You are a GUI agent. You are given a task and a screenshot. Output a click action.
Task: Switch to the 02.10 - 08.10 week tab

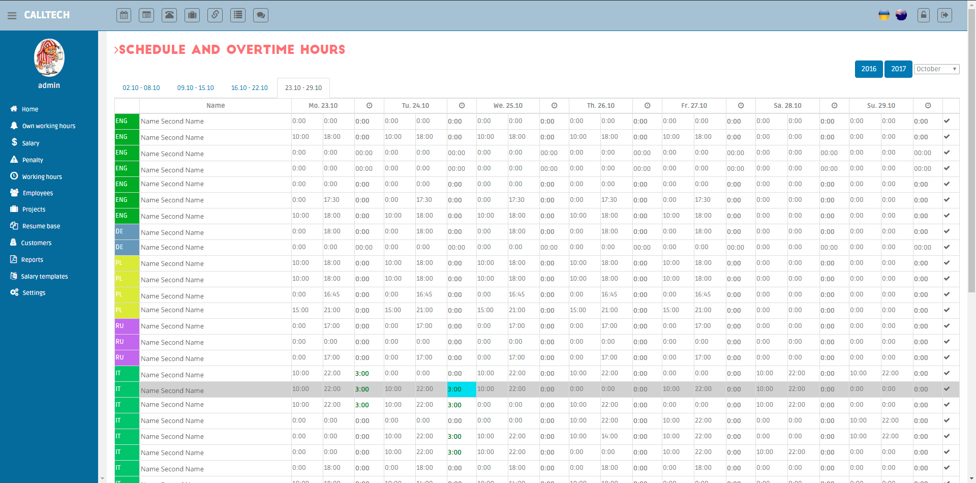click(x=141, y=88)
